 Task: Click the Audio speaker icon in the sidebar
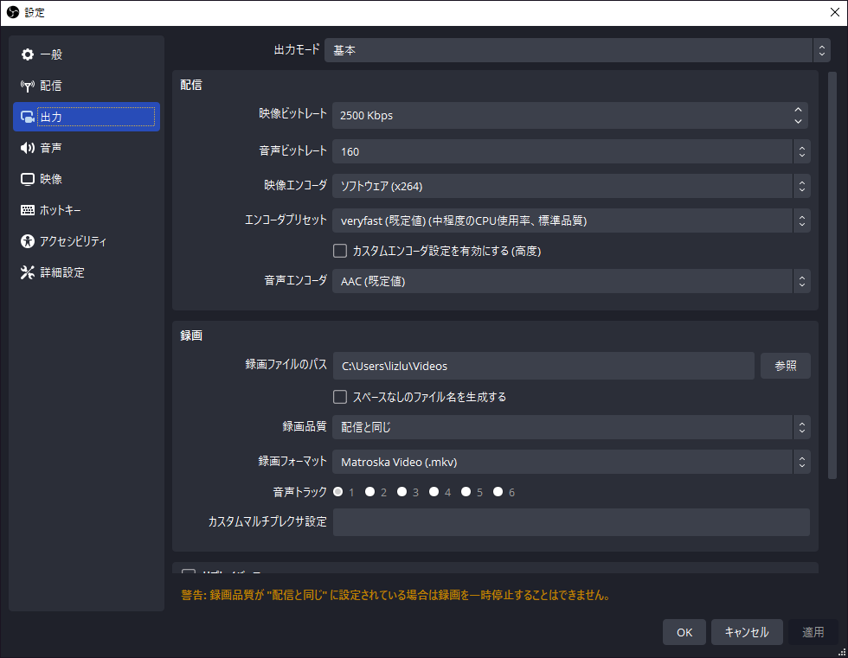pyautogui.click(x=27, y=148)
